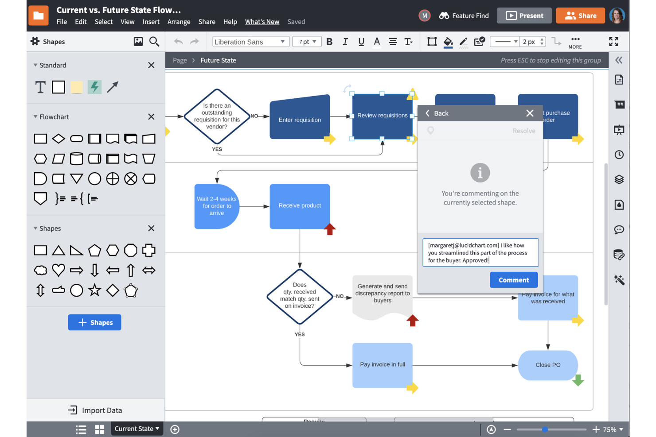656x437 pixels.
Task: Switch to list view of pages
Action: (x=81, y=429)
